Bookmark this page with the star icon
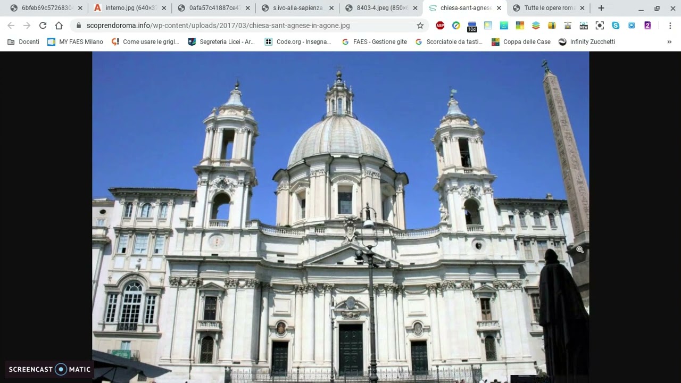The image size is (681, 383). 420,26
